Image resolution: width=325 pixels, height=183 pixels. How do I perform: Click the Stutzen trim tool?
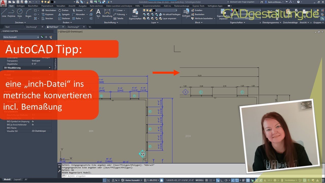coord(77,10)
